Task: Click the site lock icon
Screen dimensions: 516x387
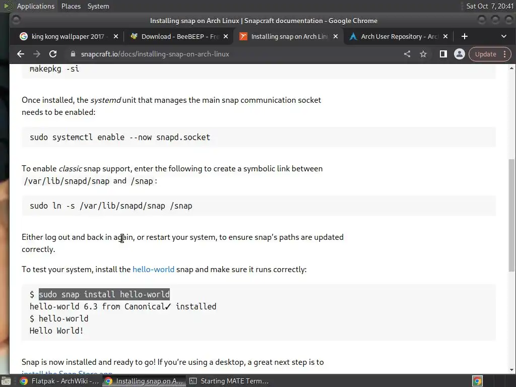Action: pos(73,54)
